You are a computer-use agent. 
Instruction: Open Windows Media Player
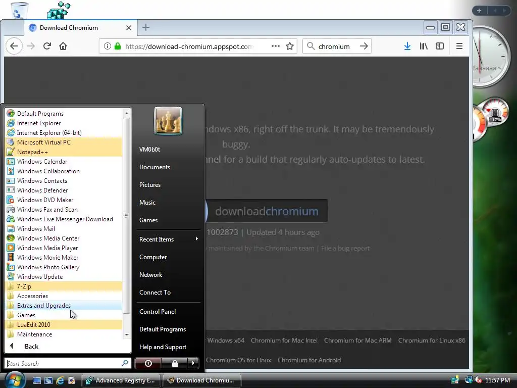pyautogui.click(x=64, y=248)
